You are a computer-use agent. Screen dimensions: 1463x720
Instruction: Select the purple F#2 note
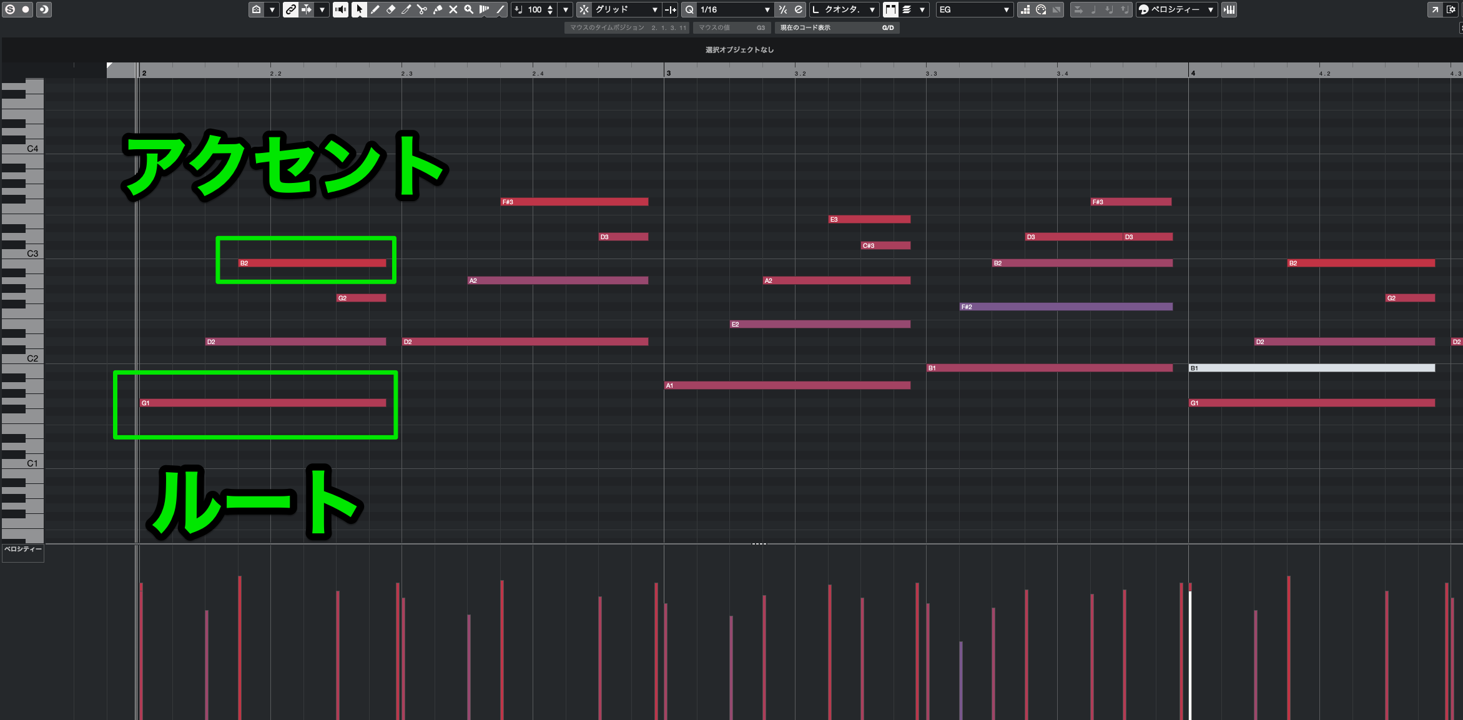pyautogui.click(x=1066, y=307)
